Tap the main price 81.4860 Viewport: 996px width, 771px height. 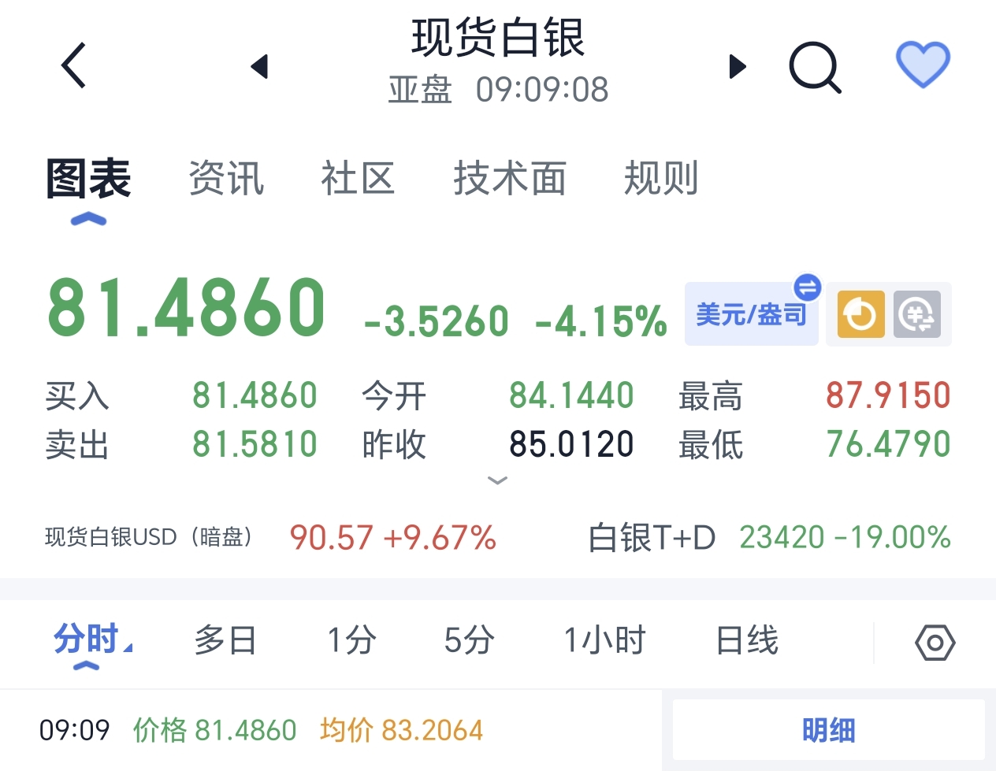(186, 309)
